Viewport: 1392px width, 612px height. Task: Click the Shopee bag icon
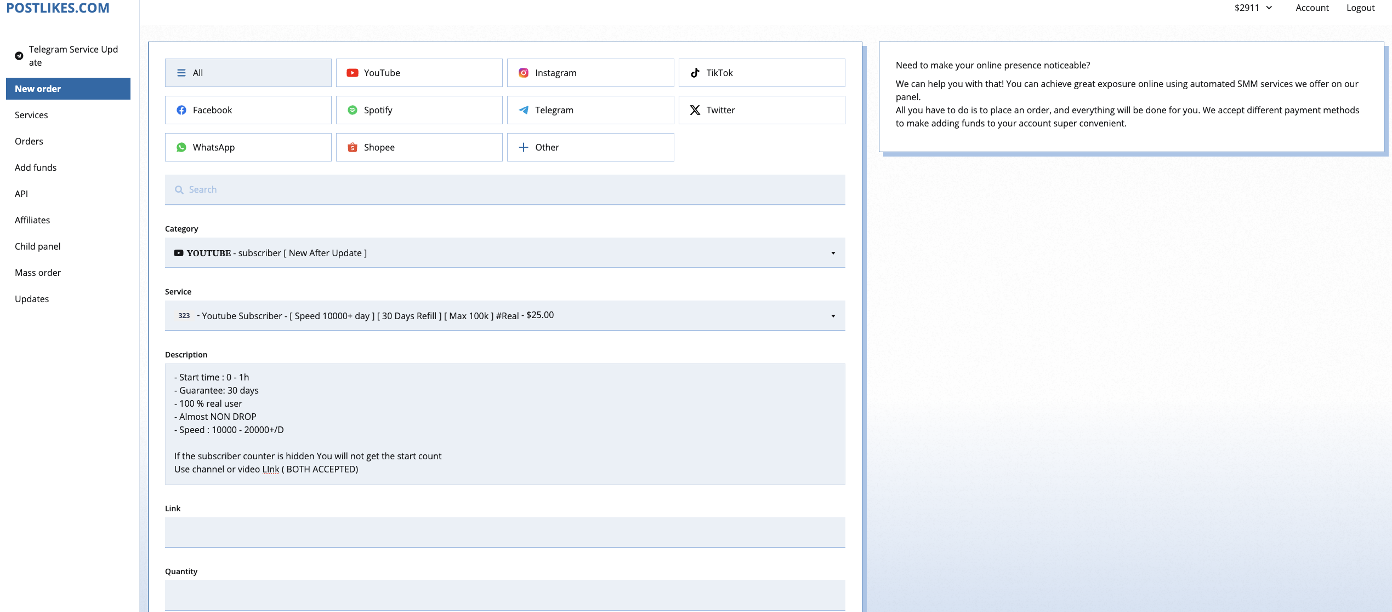point(353,147)
